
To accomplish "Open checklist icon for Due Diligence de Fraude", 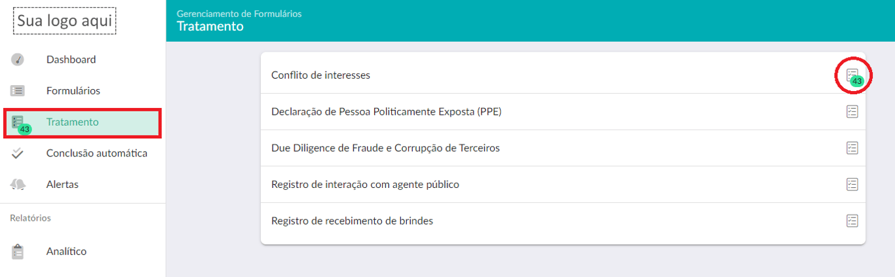I will click(x=852, y=148).
